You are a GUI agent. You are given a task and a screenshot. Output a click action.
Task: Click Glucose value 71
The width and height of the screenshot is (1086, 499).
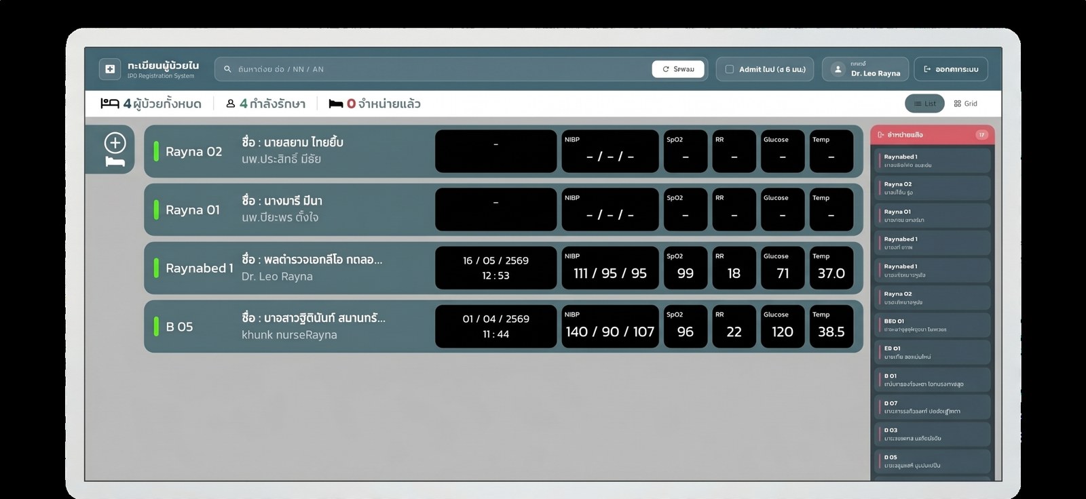click(783, 273)
